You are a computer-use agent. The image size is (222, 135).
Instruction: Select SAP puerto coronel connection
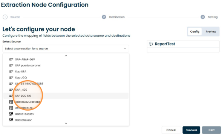tap(66, 66)
